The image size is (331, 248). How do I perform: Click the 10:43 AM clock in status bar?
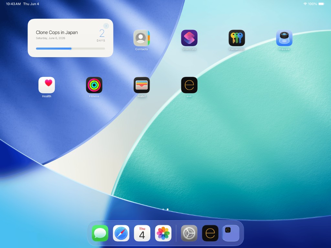coord(13,4)
